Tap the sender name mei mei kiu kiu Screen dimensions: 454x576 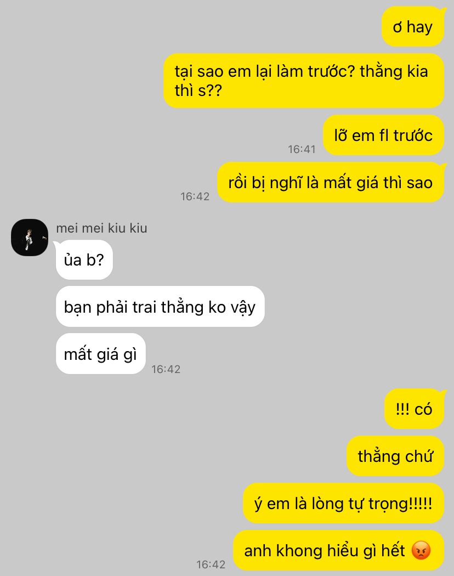click(x=102, y=228)
